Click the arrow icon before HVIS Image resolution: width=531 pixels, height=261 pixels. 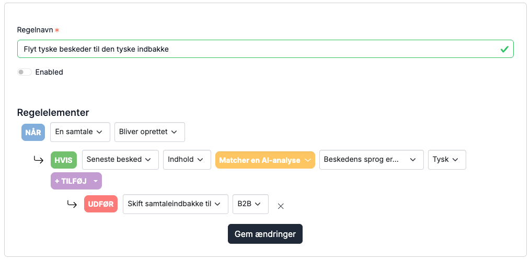click(x=38, y=160)
